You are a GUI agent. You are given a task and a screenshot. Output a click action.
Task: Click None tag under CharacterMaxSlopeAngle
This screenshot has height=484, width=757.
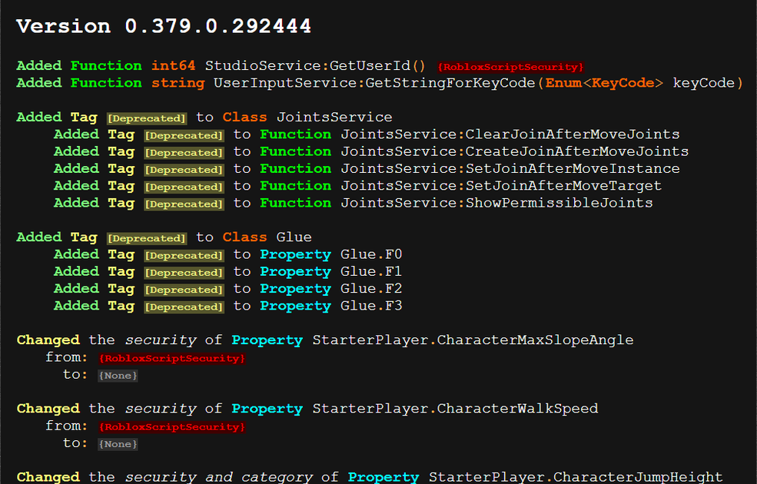tap(118, 376)
